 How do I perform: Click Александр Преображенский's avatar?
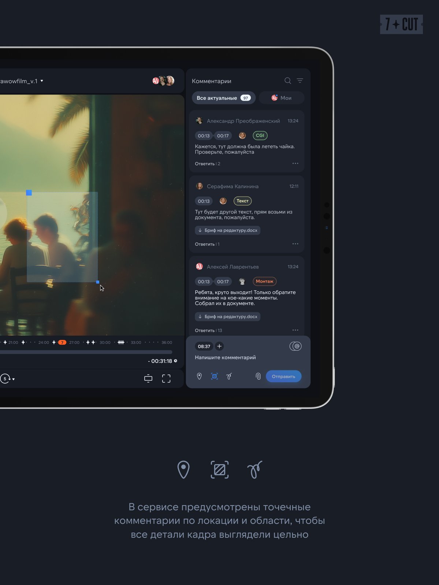coord(199,121)
